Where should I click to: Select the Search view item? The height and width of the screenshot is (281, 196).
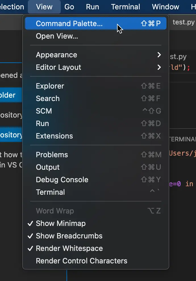point(95,98)
